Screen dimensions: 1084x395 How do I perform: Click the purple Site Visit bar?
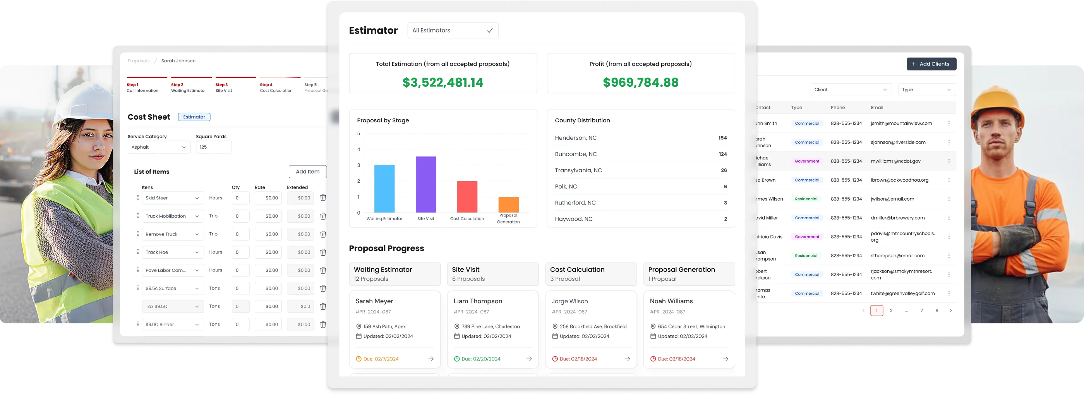tap(425, 184)
